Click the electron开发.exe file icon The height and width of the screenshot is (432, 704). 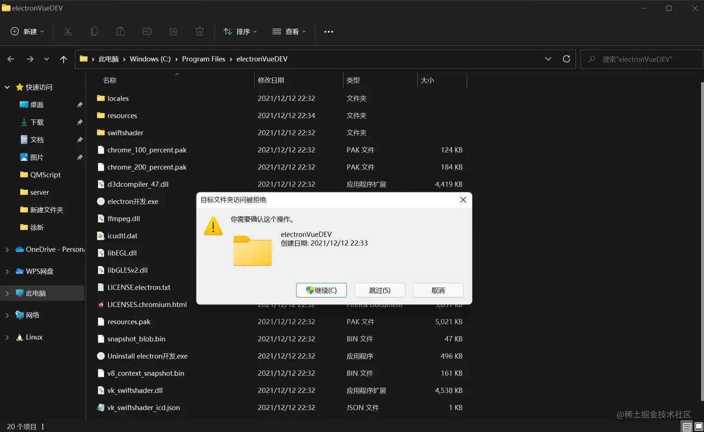(x=101, y=202)
